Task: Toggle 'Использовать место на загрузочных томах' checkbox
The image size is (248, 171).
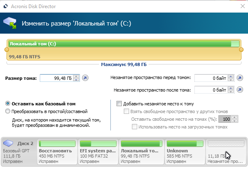Action: pyautogui.click(x=134, y=127)
